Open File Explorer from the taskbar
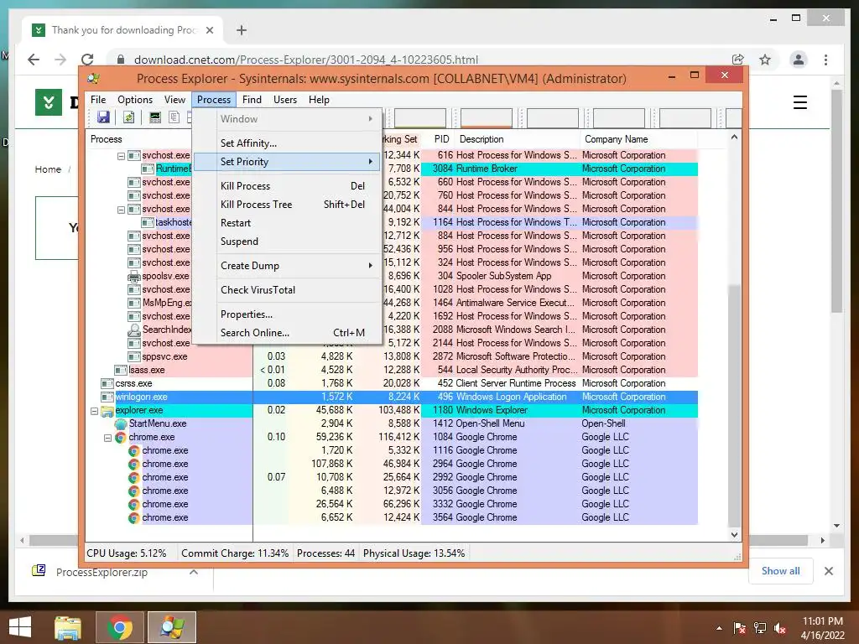Viewport: 859px width, 644px height. click(x=68, y=627)
